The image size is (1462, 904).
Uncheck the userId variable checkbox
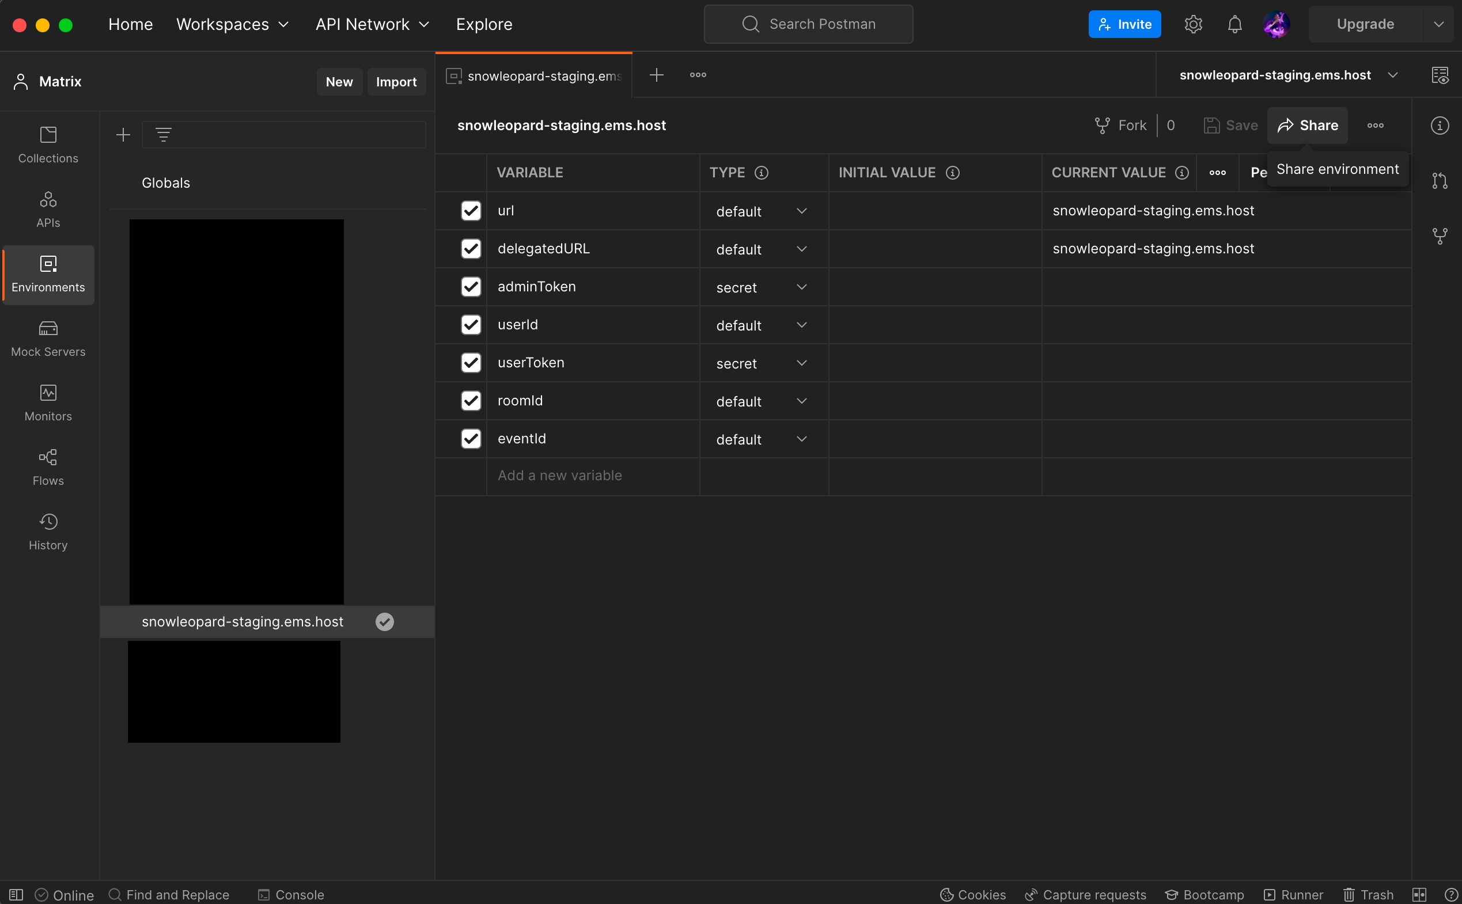[471, 325]
